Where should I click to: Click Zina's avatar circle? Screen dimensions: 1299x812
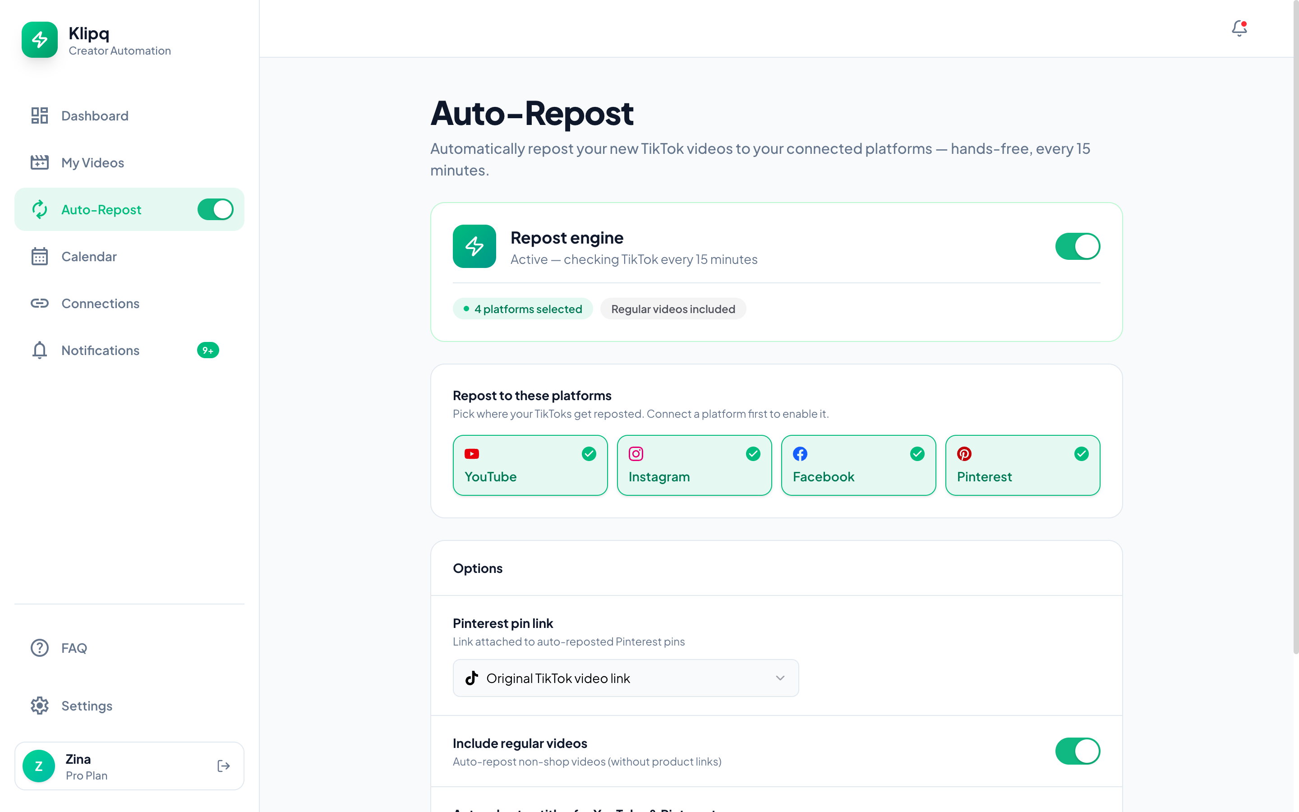click(x=39, y=766)
